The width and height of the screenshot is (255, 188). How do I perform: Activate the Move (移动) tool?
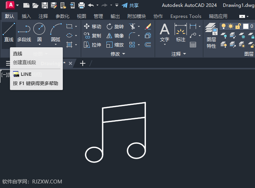click(x=93, y=26)
